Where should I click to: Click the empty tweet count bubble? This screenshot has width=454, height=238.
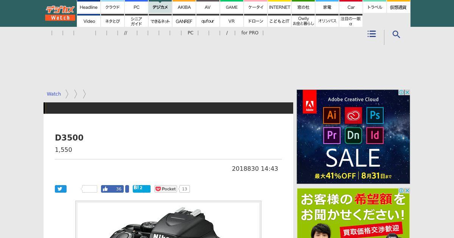pos(90,189)
